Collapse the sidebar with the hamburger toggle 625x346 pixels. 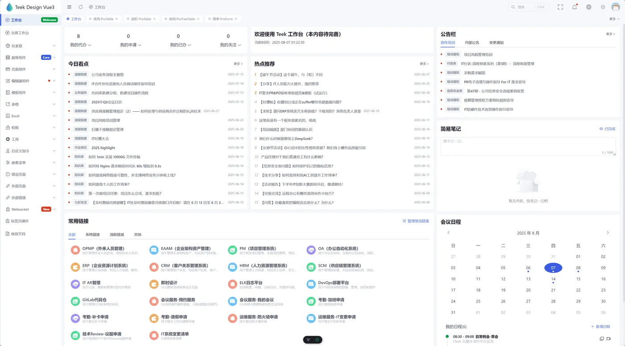[69, 7]
